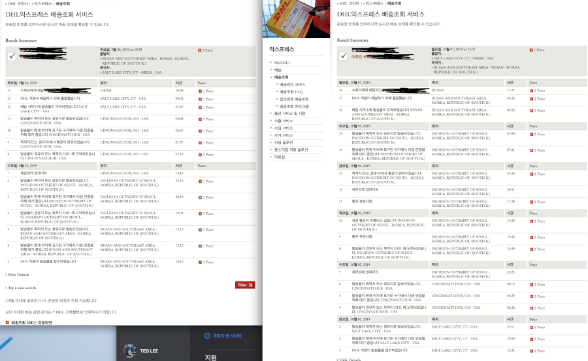Click the red Print button

click(245, 285)
